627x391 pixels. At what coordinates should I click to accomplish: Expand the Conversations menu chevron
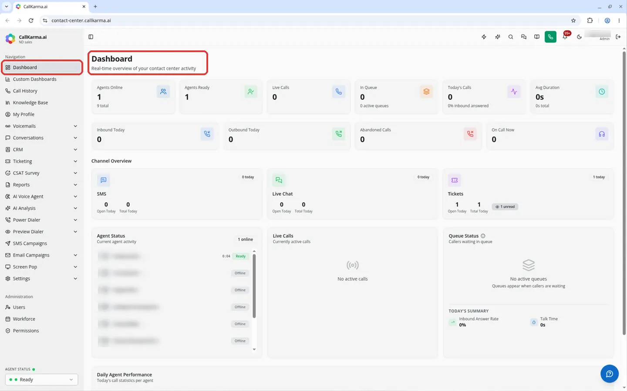point(75,138)
